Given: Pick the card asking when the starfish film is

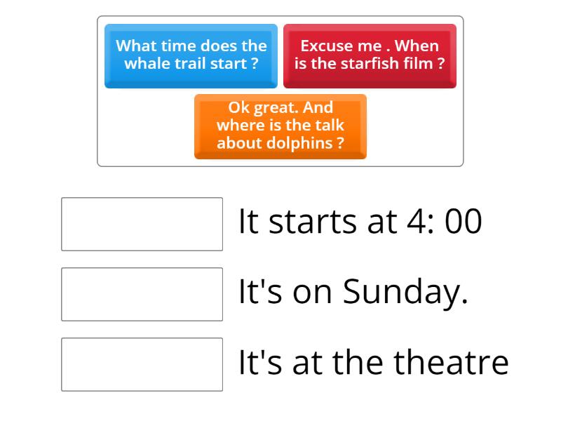Looking at the screenshot, I should tap(370, 55).
